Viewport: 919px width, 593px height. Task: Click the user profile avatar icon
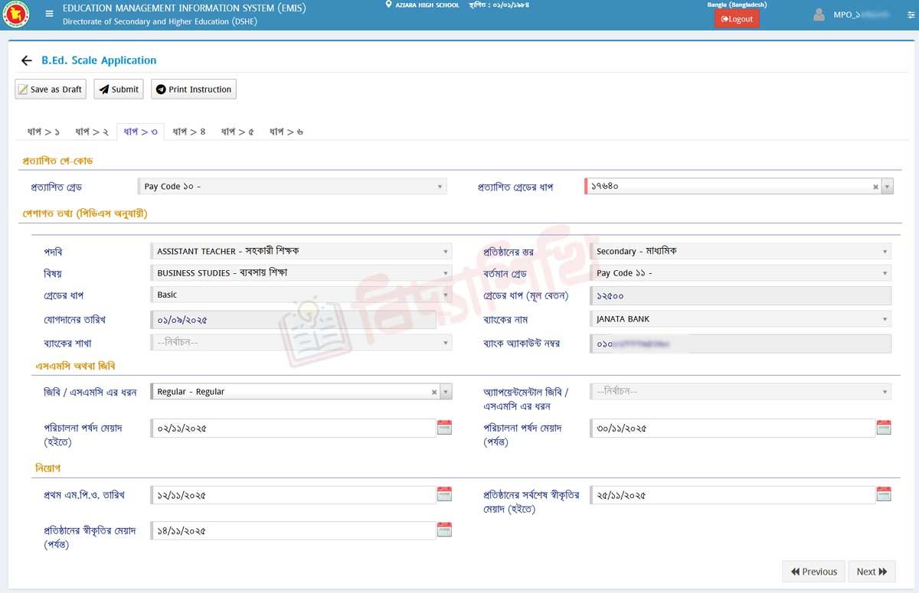tap(819, 15)
